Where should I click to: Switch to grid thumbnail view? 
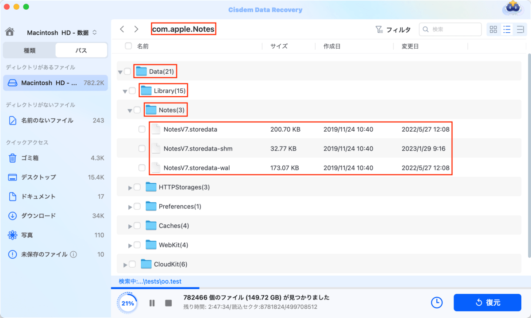pos(493,30)
